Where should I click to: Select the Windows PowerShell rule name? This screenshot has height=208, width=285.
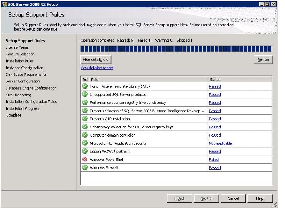tap(107, 159)
